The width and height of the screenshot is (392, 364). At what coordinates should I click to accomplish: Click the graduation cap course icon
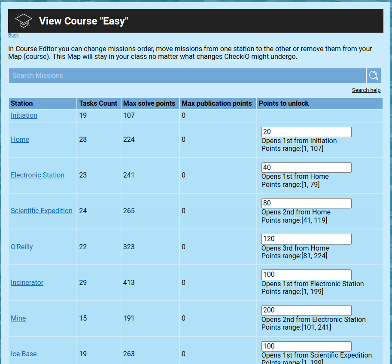pyautogui.click(x=24, y=21)
